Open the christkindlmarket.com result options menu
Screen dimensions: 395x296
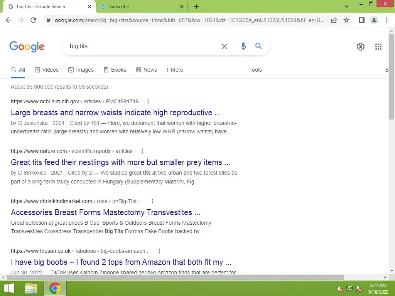tap(152, 201)
